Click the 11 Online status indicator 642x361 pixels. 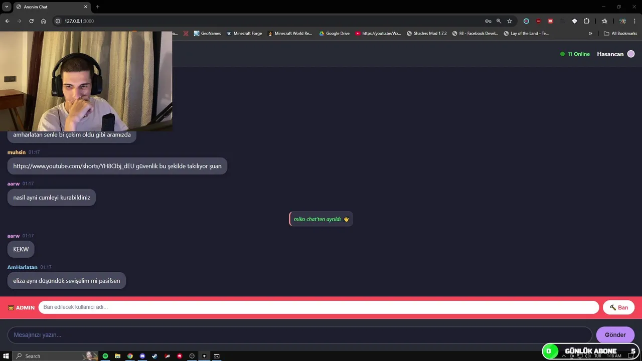[575, 54]
